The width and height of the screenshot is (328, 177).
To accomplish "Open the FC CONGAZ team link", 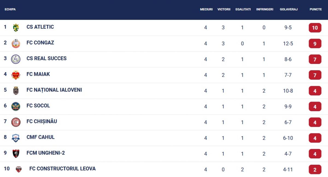I will (x=40, y=43).
